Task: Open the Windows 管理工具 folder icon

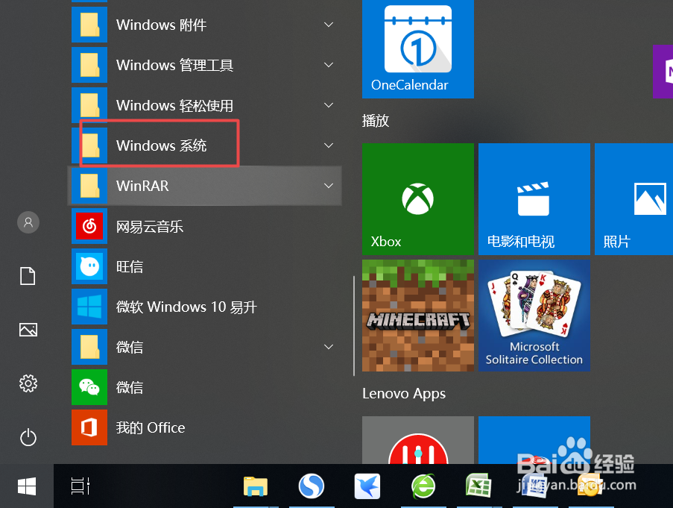Action: coord(89,65)
